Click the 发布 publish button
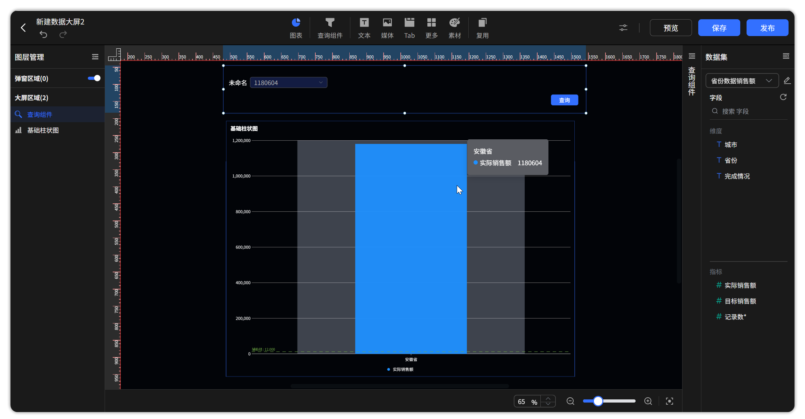 pyautogui.click(x=767, y=28)
